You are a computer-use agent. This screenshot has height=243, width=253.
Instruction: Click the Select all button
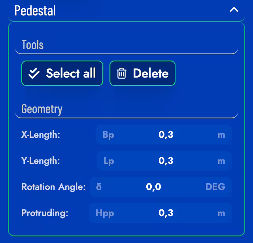point(62,73)
